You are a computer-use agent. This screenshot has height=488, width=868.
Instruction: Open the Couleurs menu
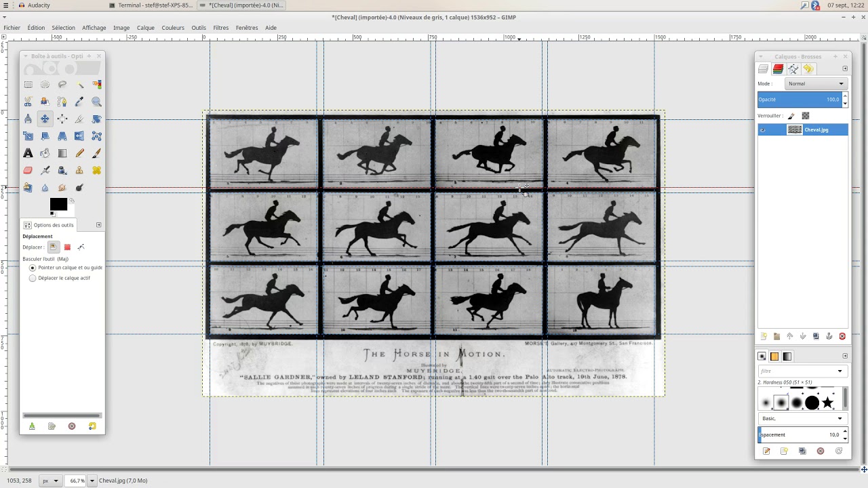pos(173,28)
